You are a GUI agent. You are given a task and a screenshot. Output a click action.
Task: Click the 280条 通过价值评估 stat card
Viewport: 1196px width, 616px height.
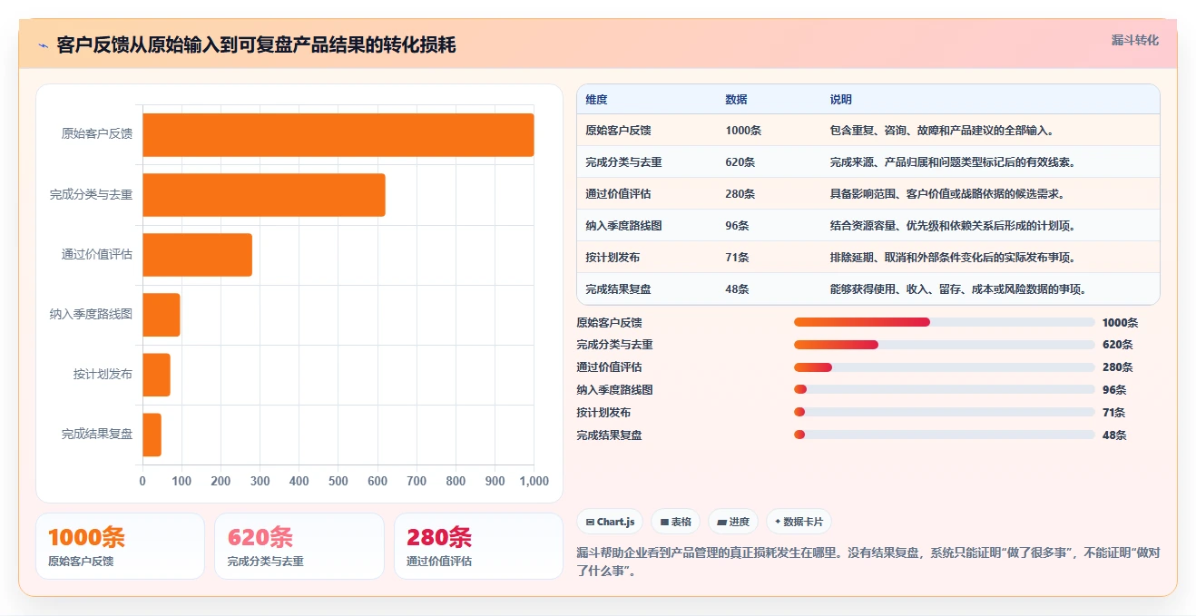[x=478, y=546]
